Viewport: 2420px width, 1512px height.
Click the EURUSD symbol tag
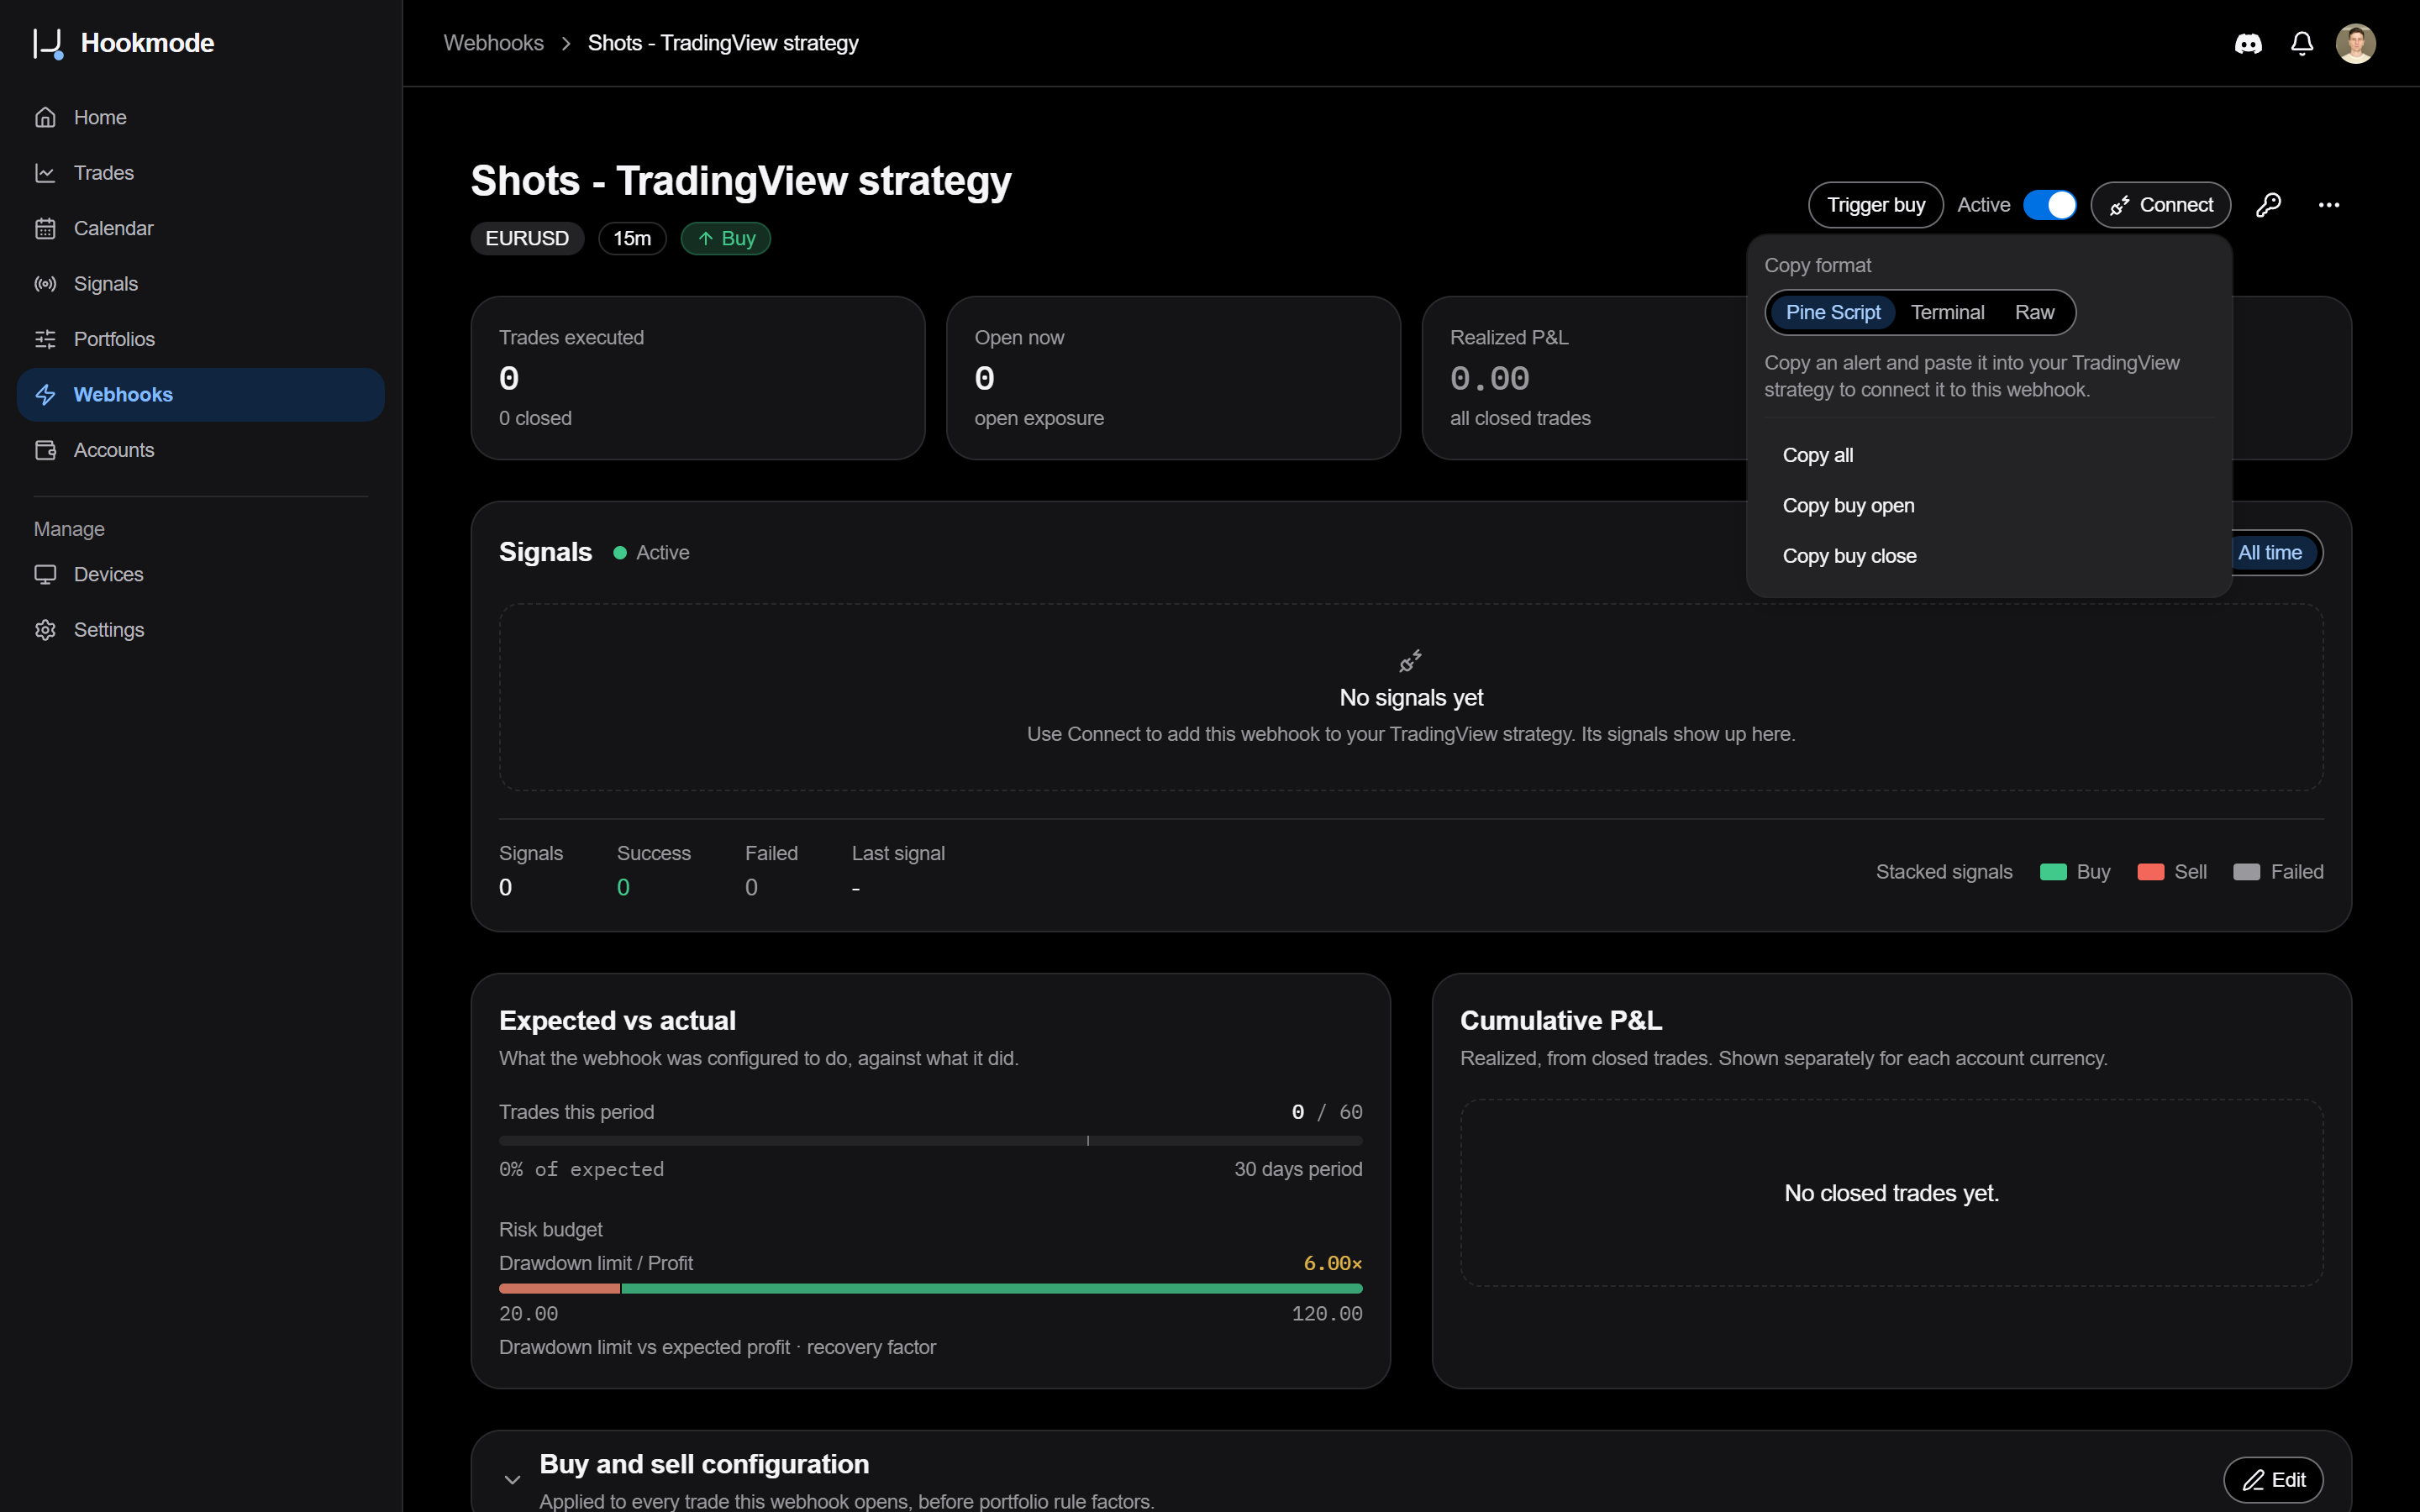point(527,239)
